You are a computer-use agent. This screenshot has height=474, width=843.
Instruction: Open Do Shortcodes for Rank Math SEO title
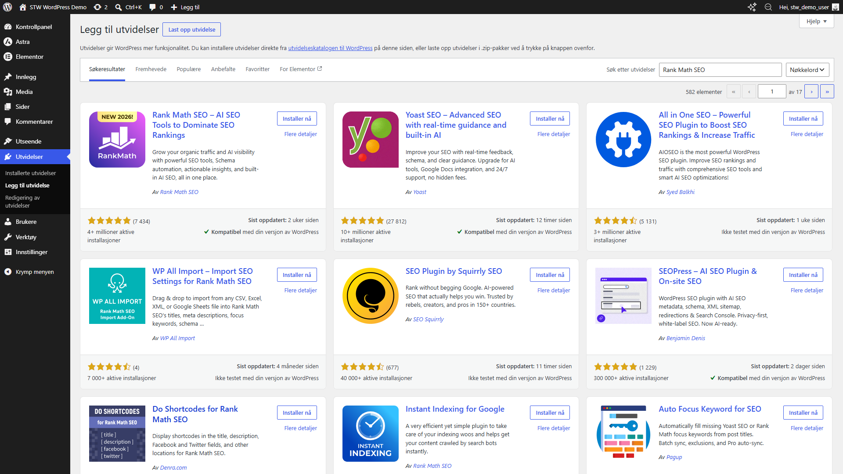(195, 414)
